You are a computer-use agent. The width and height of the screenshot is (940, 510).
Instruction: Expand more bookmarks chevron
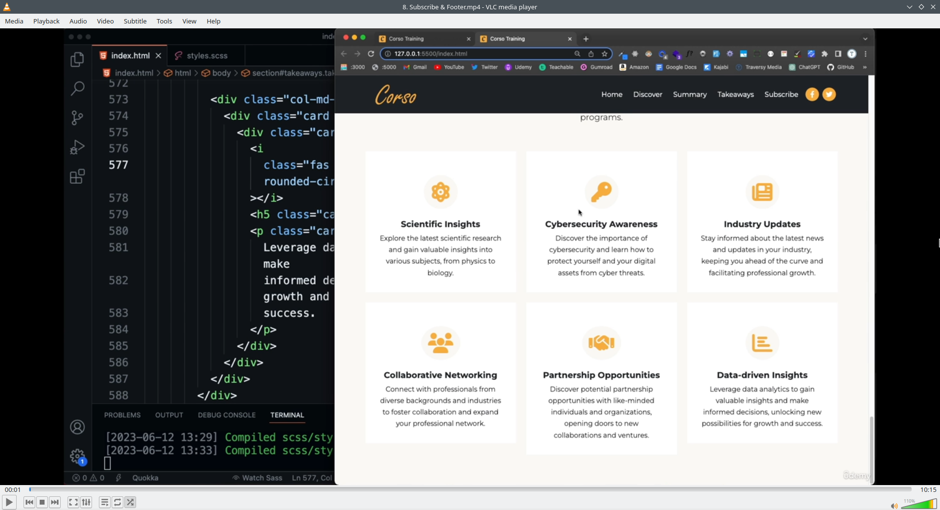point(865,67)
